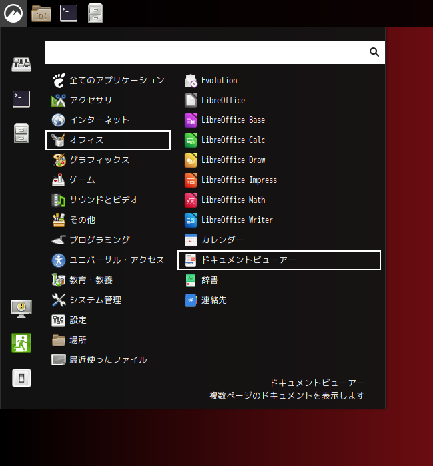Click inside the menu search field
This screenshot has width=433, height=466.
point(215,52)
